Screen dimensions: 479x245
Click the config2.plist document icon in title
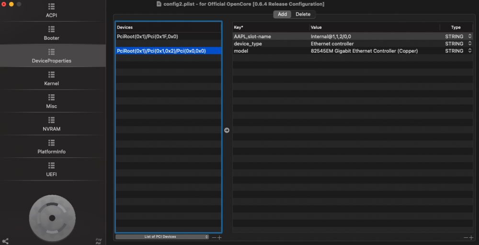point(159,4)
